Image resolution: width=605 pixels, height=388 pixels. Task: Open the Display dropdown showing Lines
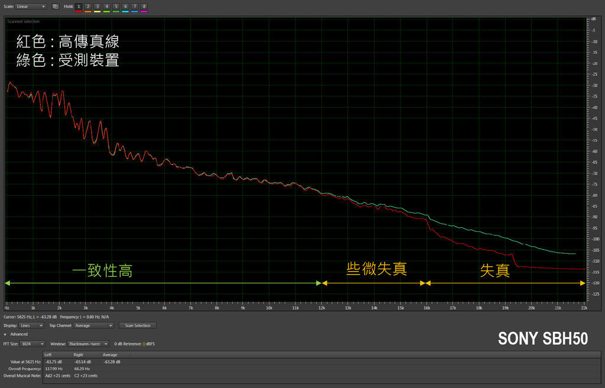click(x=31, y=325)
